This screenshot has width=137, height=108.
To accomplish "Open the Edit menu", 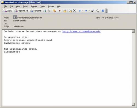I will coord(11,7).
